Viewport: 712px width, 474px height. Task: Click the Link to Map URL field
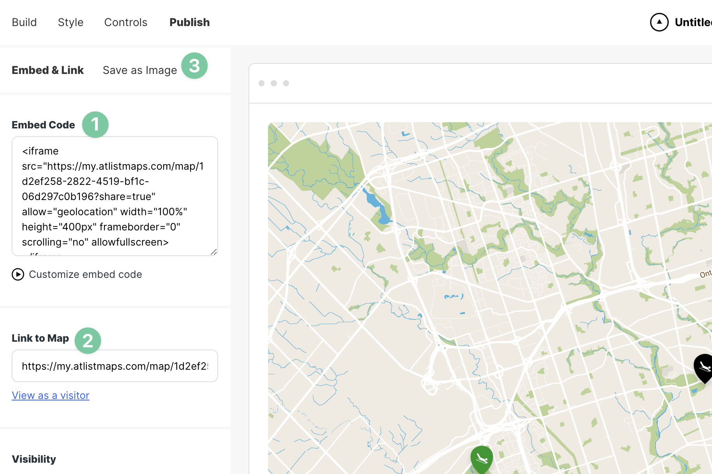pyautogui.click(x=115, y=366)
